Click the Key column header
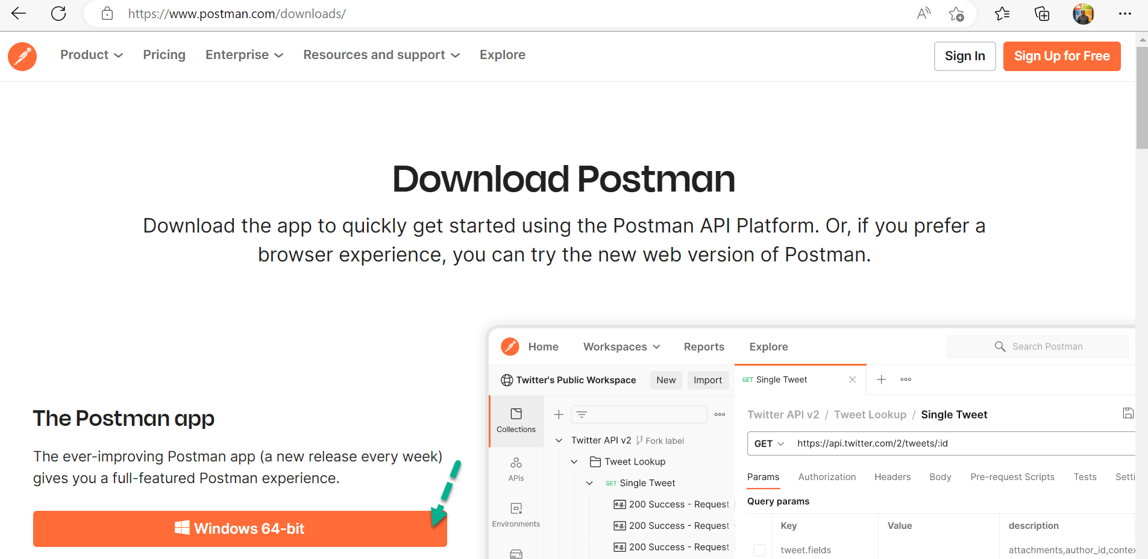 pyautogui.click(x=788, y=526)
